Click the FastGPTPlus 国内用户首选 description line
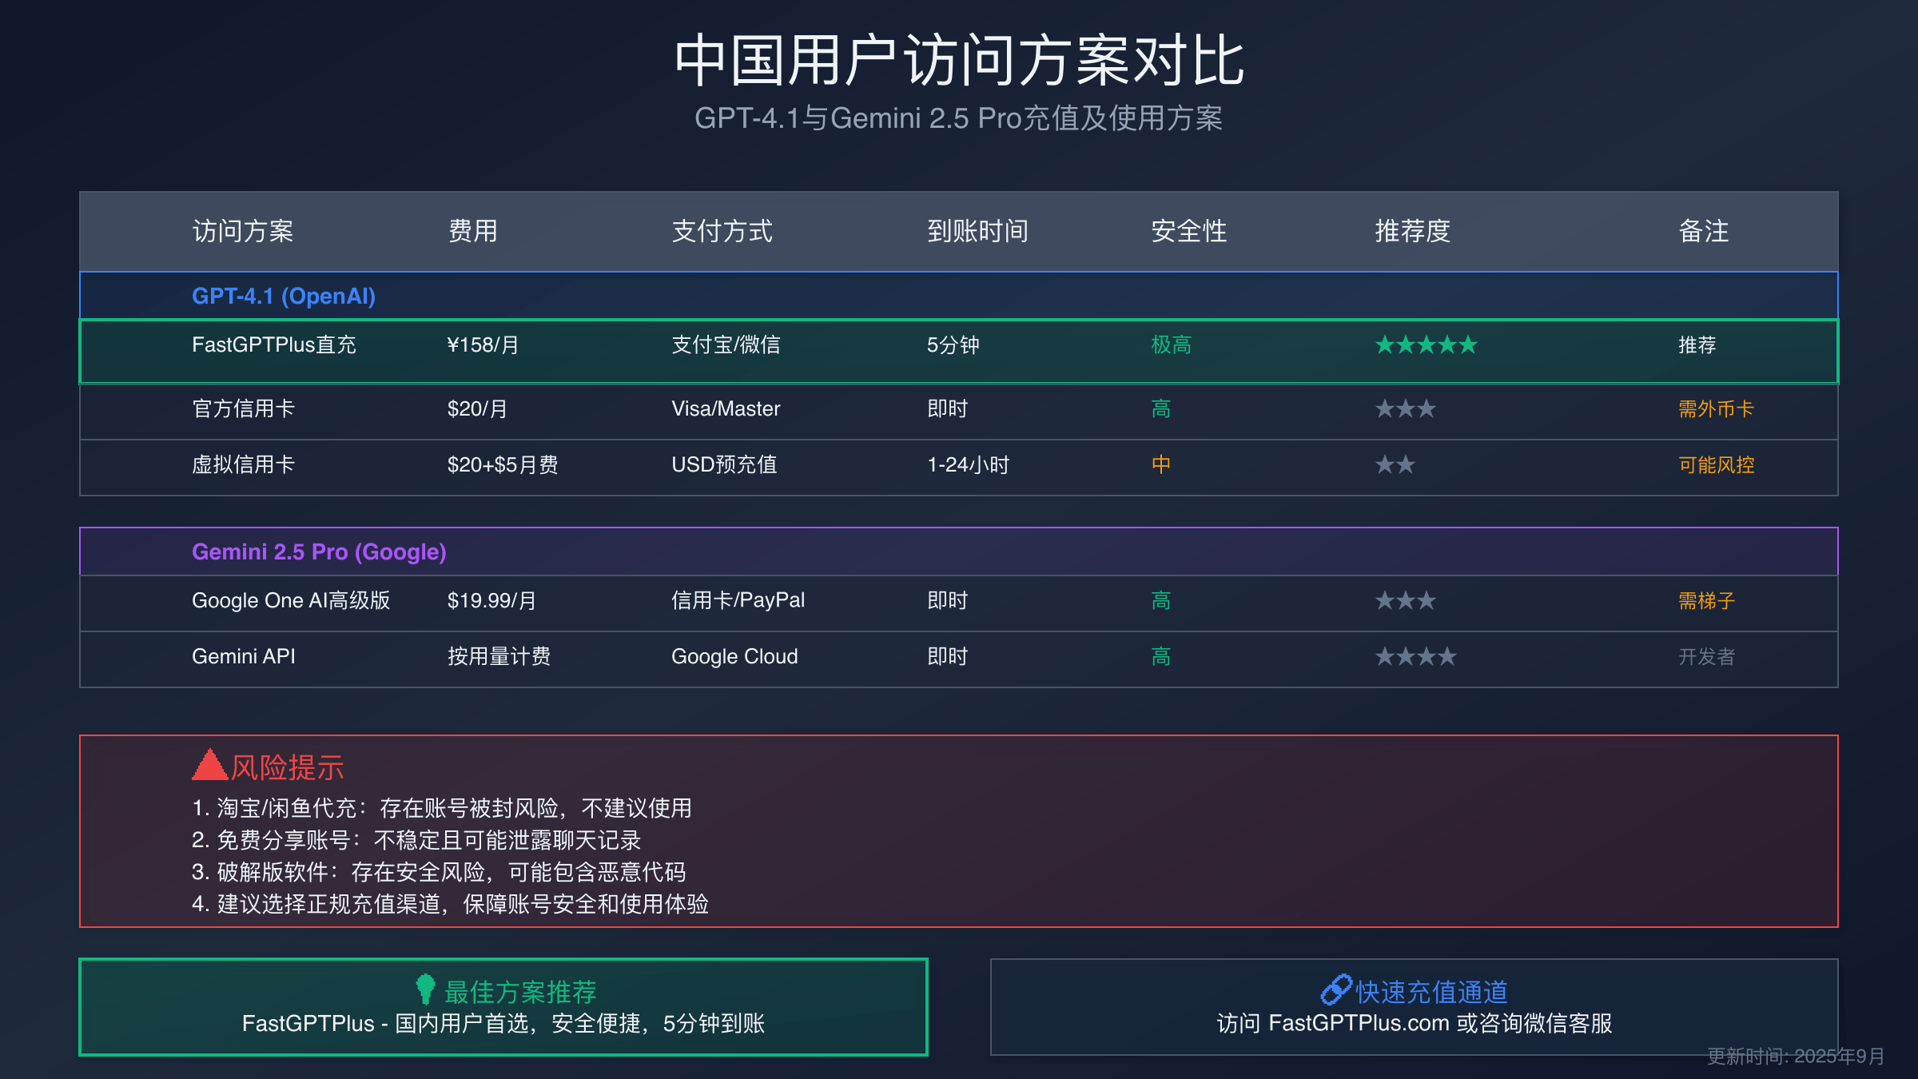Screen dimensions: 1918x1079 click(x=503, y=1024)
